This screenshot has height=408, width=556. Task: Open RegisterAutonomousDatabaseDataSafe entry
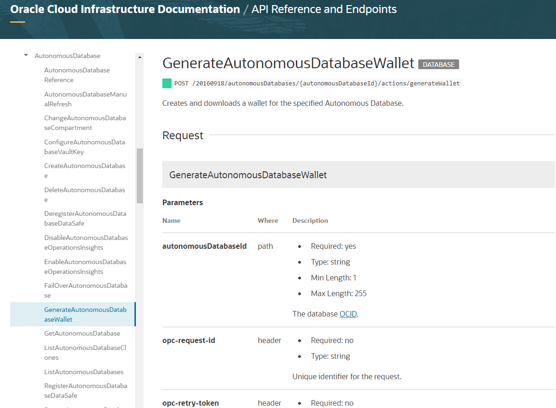pos(86,391)
